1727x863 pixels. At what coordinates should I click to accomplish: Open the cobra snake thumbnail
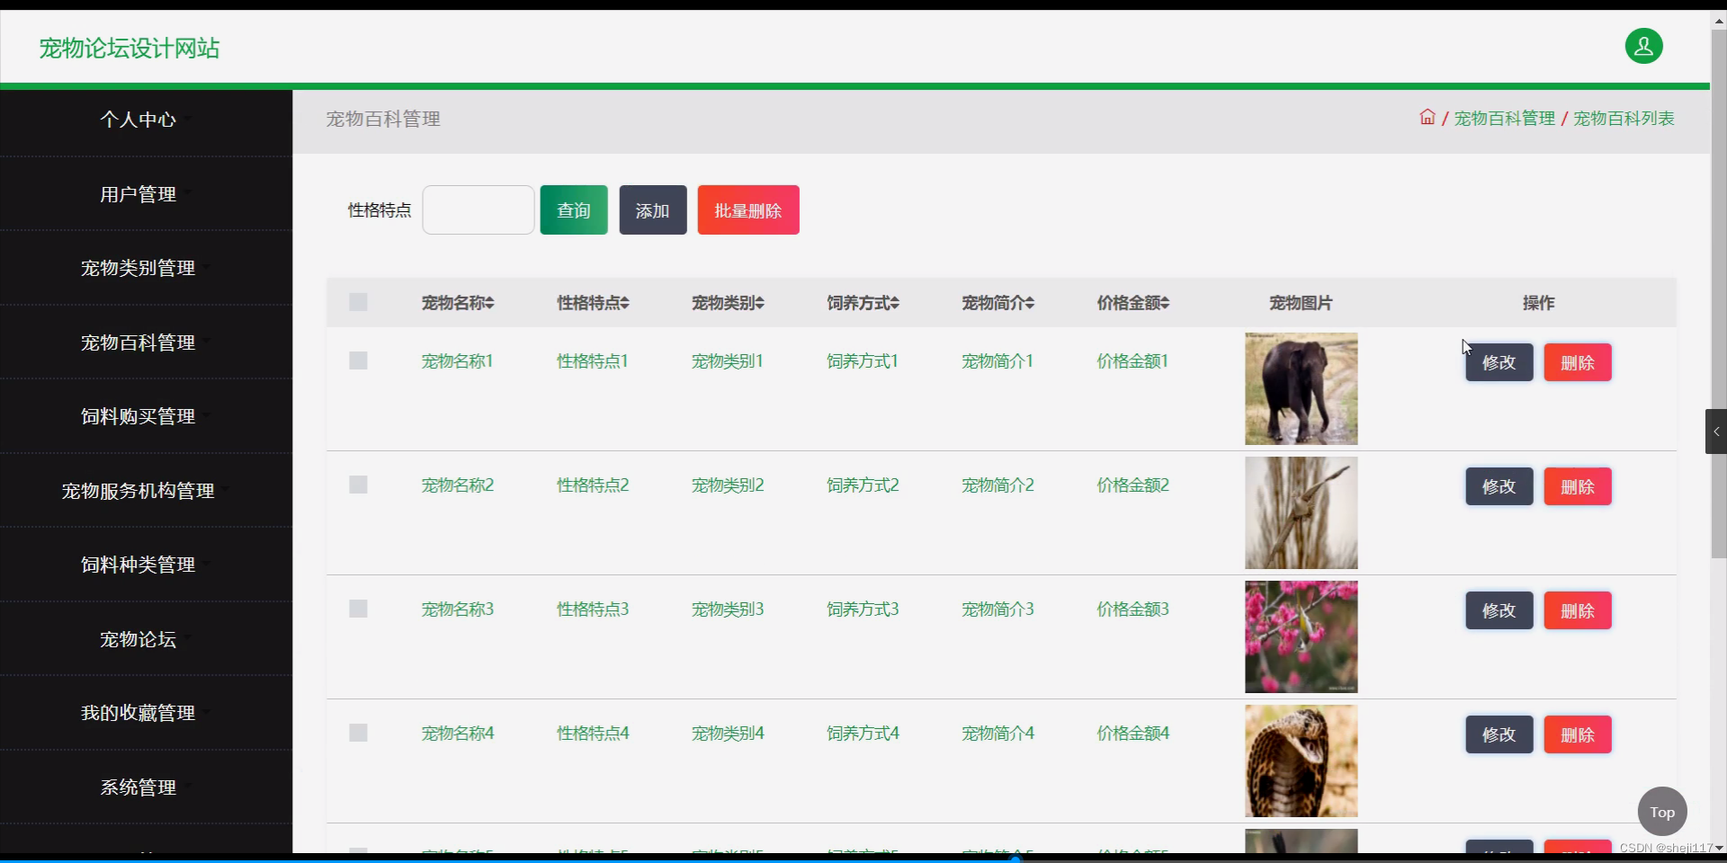pyautogui.click(x=1302, y=761)
